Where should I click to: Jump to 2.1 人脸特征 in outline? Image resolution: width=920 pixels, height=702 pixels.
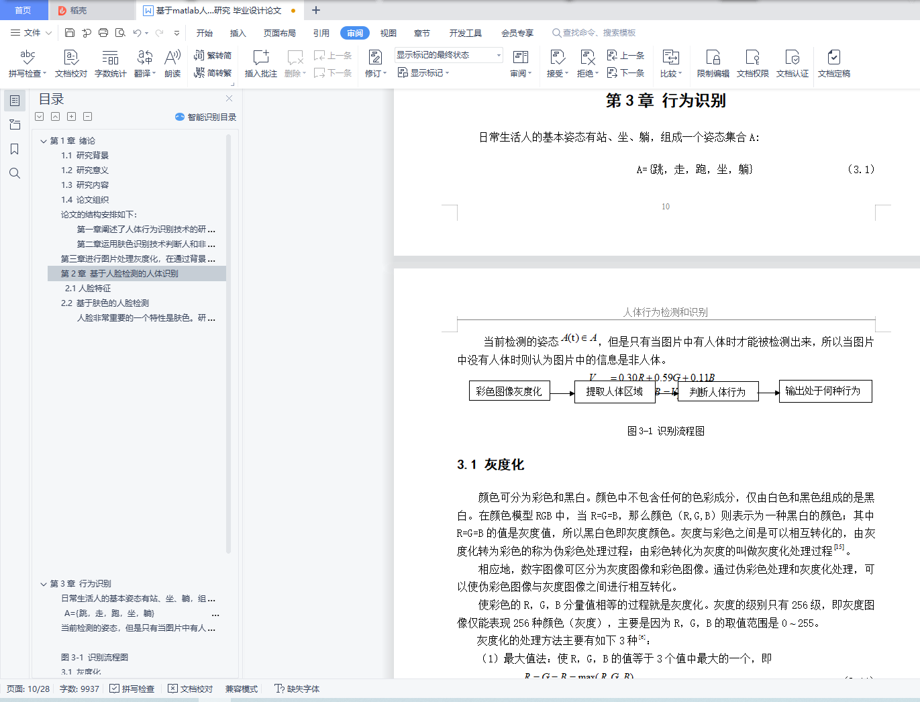[88, 289]
